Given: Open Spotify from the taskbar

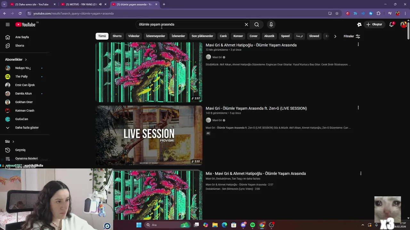Looking at the screenshot, I should (252, 225).
